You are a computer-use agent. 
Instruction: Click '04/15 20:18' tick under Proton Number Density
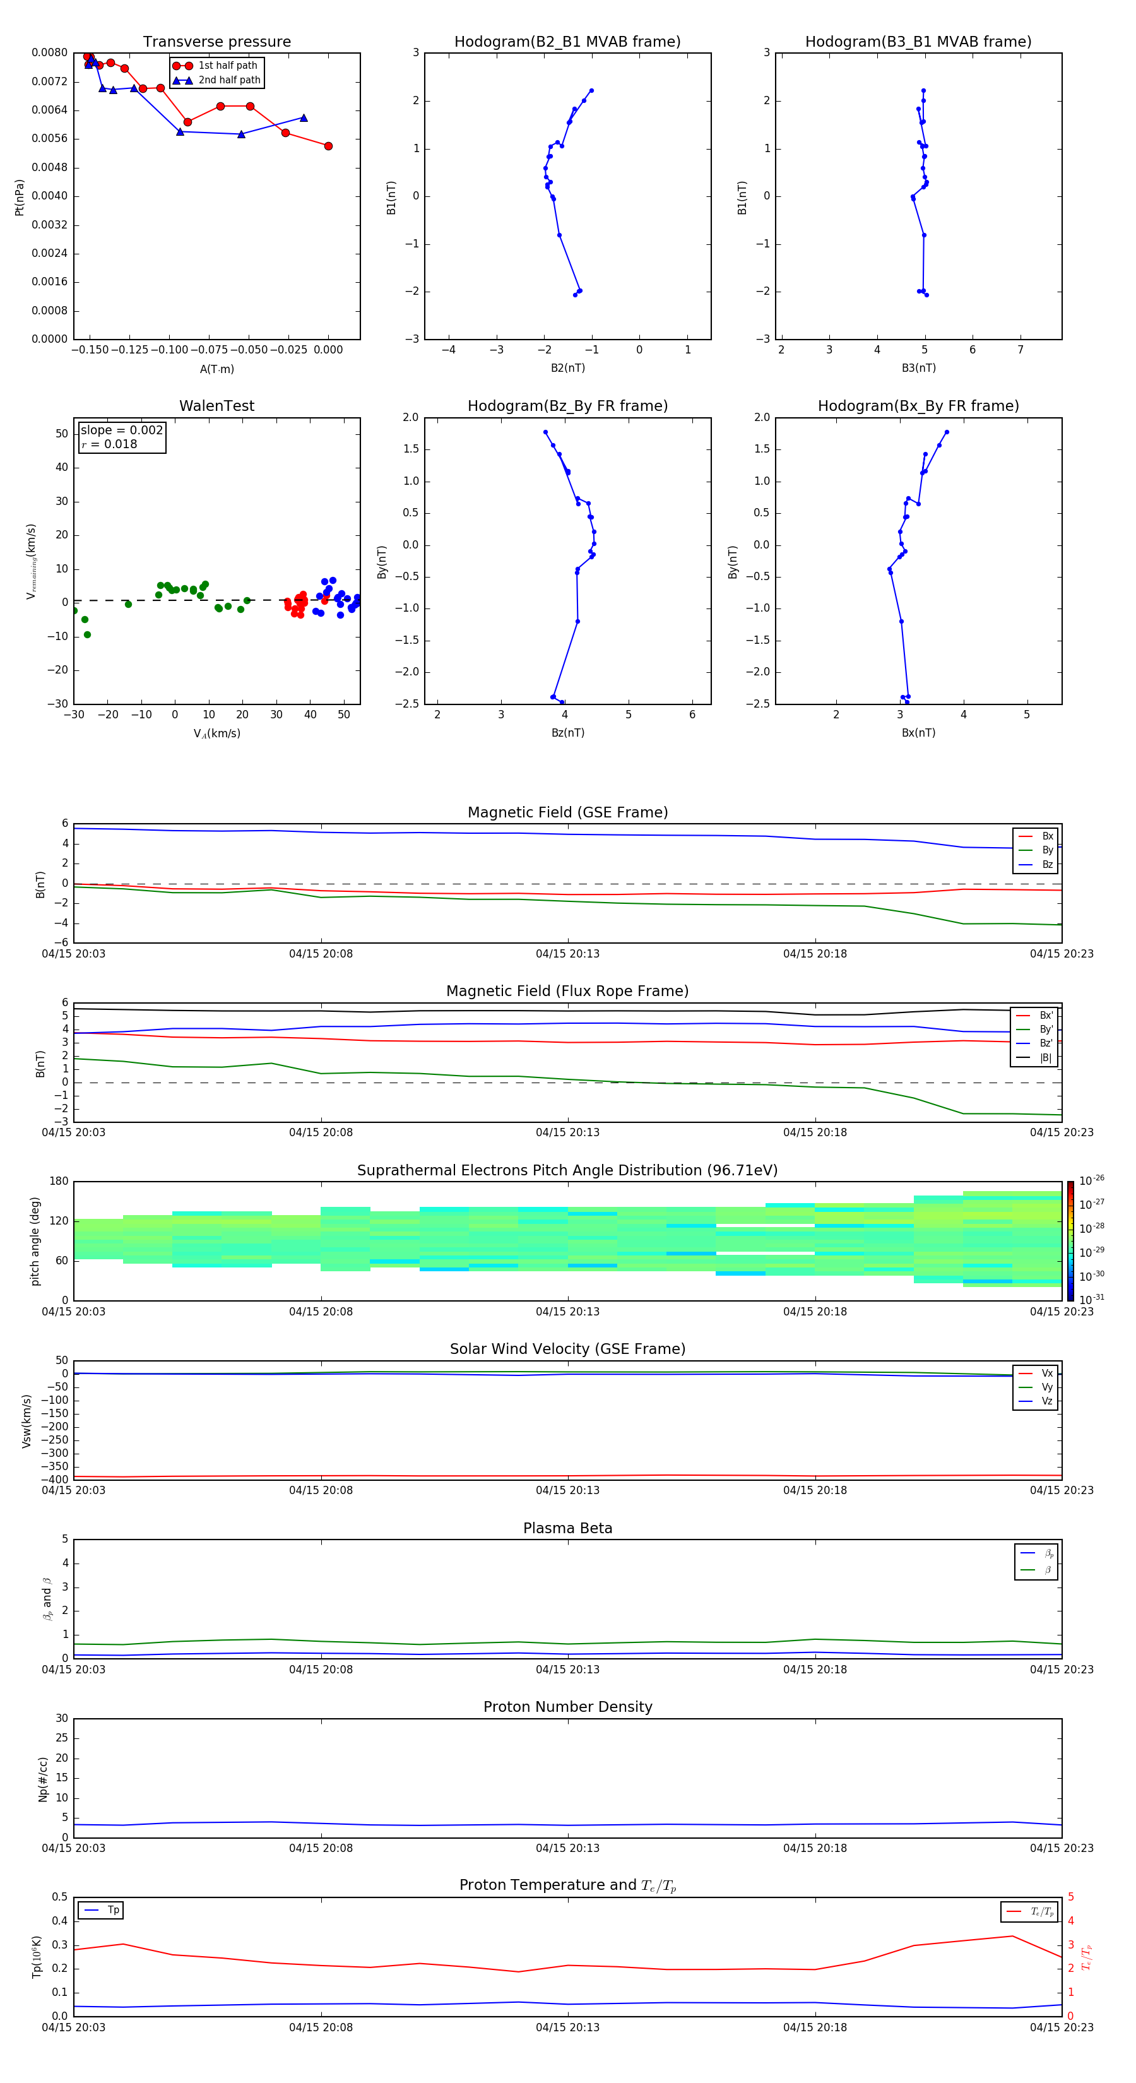pos(815,1848)
